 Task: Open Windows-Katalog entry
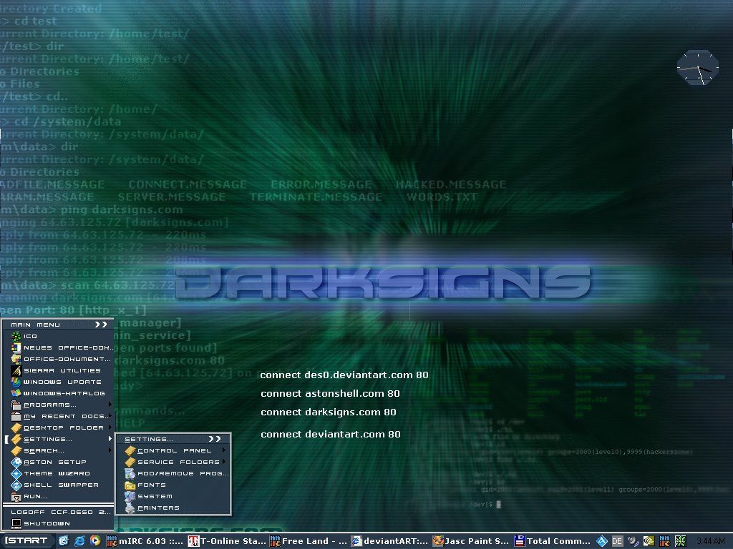(x=58, y=394)
